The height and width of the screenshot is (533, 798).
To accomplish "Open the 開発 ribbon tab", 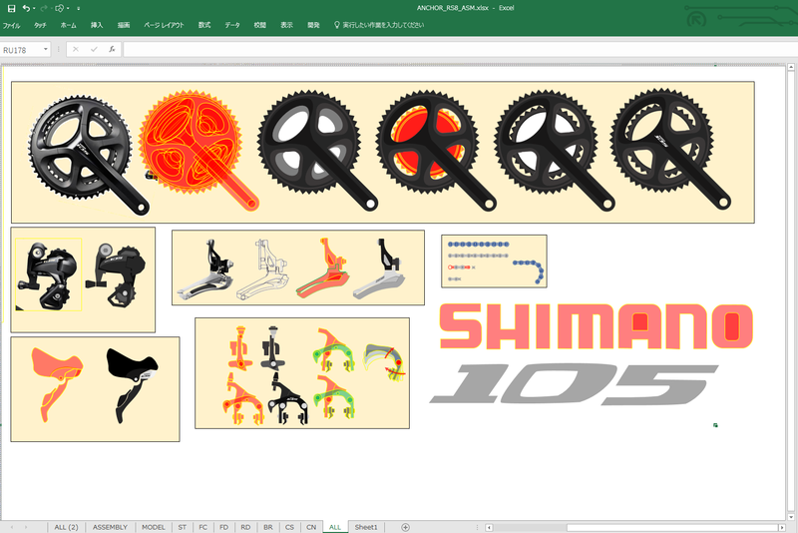I will pos(313,25).
